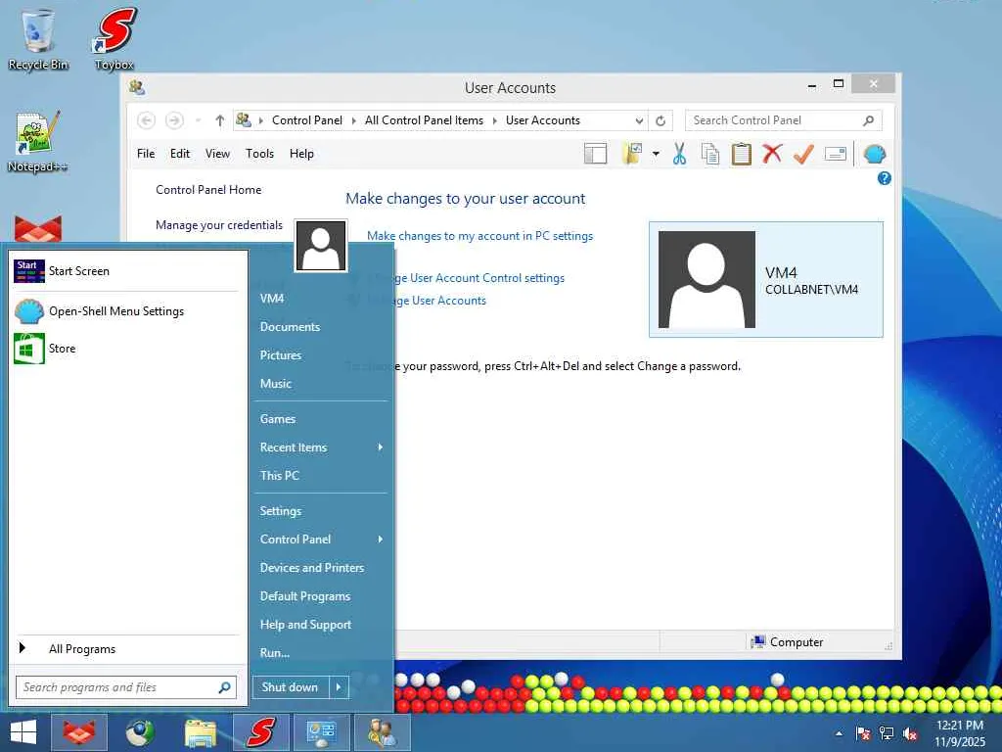Screen dimensions: 1002x752
Task: Click the Search programs and files field
Action: [x=126, y=687]
